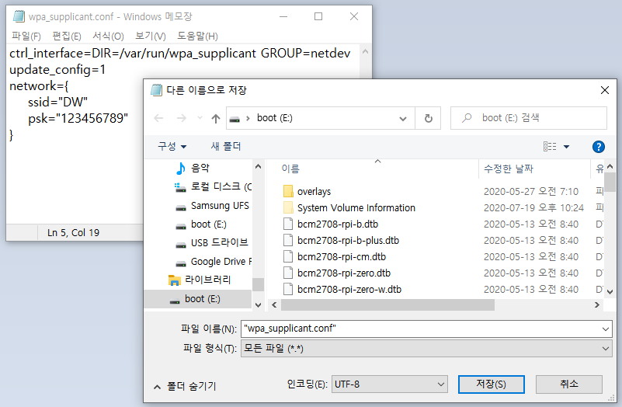
Task: Minimize the Notepad window
Action: [x=283, y=16]
